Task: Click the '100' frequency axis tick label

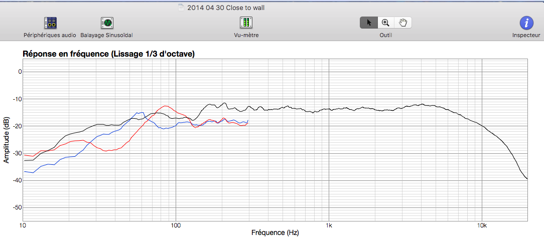Action: pos(176,225)
